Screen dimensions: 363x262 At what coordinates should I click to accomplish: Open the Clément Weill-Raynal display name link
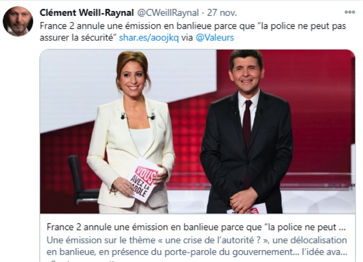pyautogui.click(x=87, y=13)
